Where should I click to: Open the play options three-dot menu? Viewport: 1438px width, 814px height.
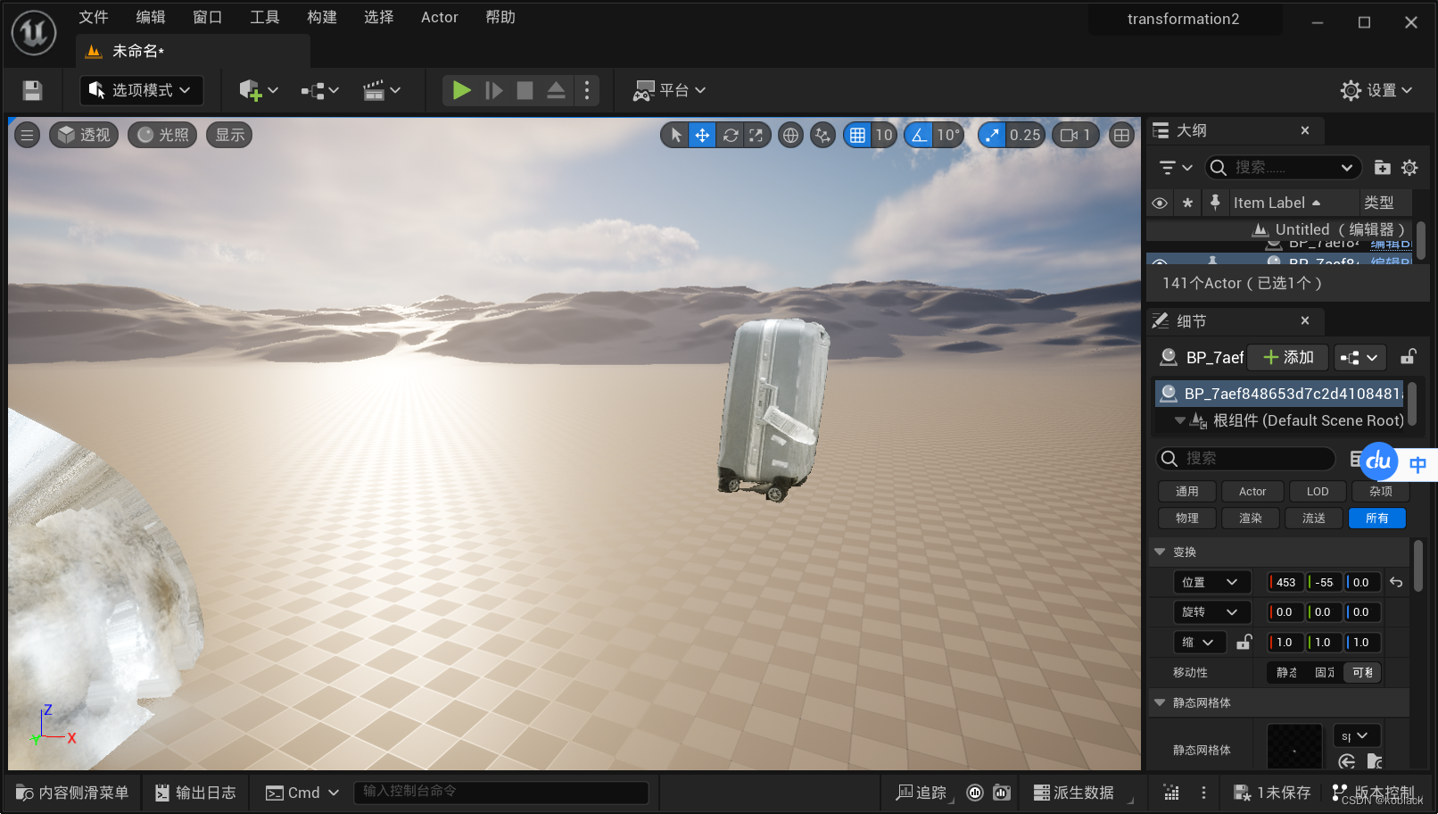coord(586,90)
